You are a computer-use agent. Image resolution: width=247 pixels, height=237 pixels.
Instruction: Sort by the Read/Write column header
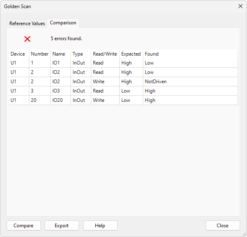tap(105, 54)
